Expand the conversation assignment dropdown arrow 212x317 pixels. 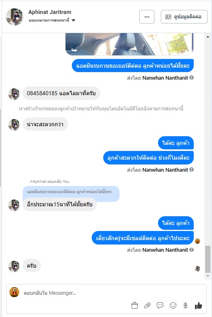[73, 20]
